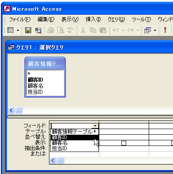Click the 顧客情報テ... table box title
This screenshot has height=174, width=173.
(x=45, y=64)
